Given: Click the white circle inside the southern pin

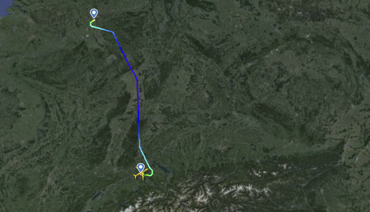Looking at the screenshot, I should coord(141,167).
